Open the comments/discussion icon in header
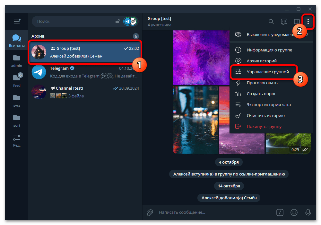Image resolution: width=321 pixels, height=225 pixels. coord(284,22)
